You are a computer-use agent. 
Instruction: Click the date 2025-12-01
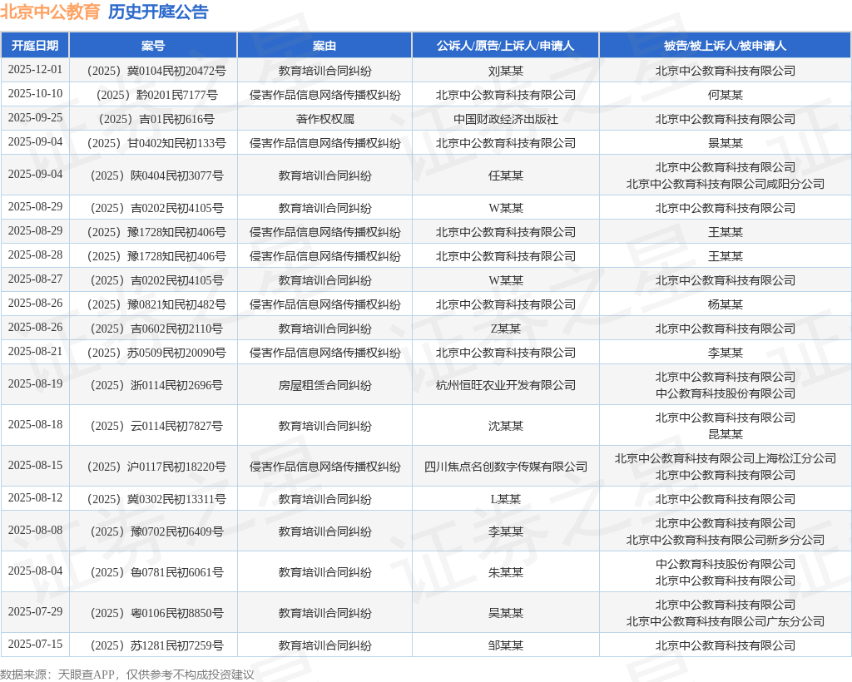pyautogui.click(x=35, y=70)
